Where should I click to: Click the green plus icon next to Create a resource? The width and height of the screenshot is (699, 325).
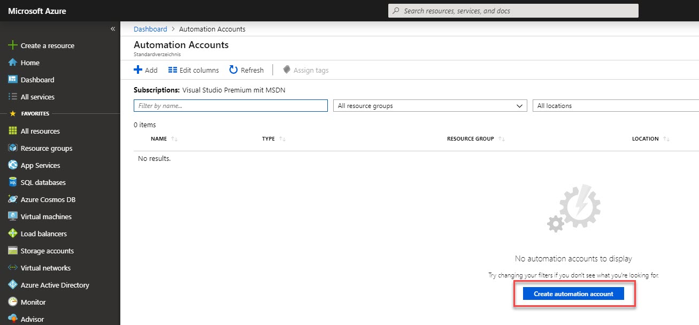[x=13, y=45]
